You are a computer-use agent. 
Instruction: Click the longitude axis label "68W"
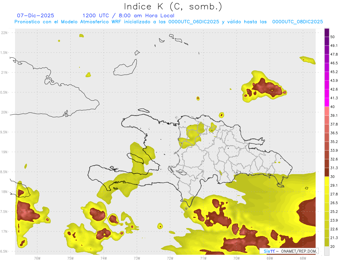pos(303,258)
